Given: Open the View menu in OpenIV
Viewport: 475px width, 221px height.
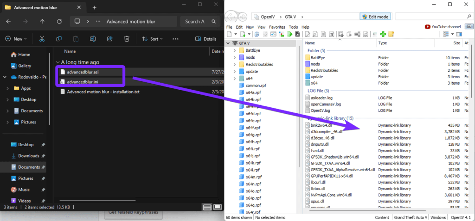Looking at the screenshot, I should (262, 27).
